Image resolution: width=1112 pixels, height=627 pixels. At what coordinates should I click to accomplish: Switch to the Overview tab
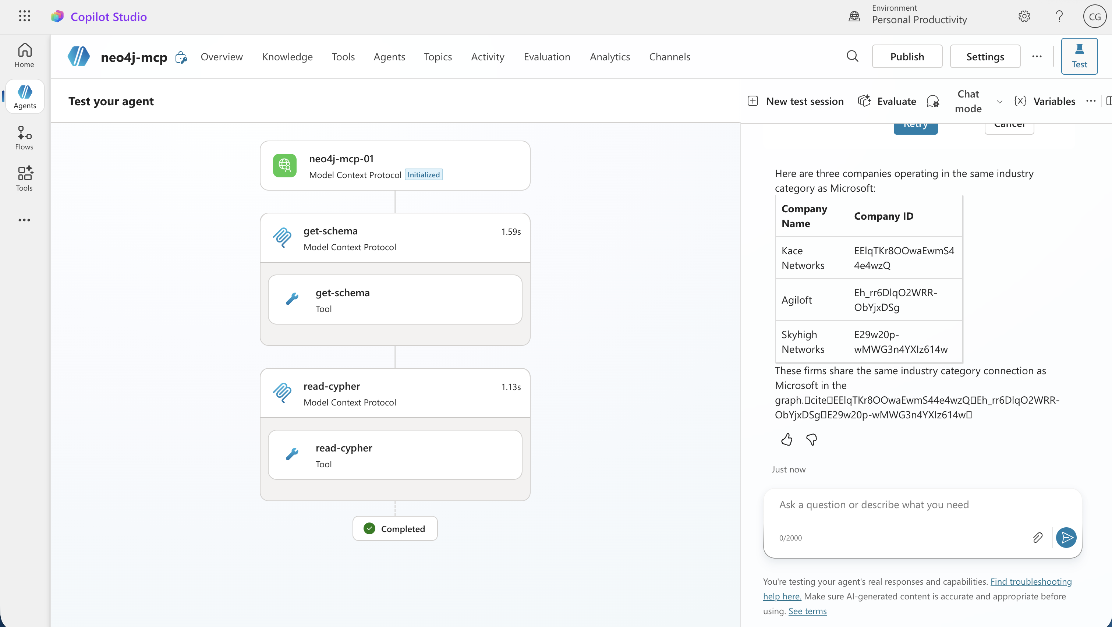pos(222,57)
